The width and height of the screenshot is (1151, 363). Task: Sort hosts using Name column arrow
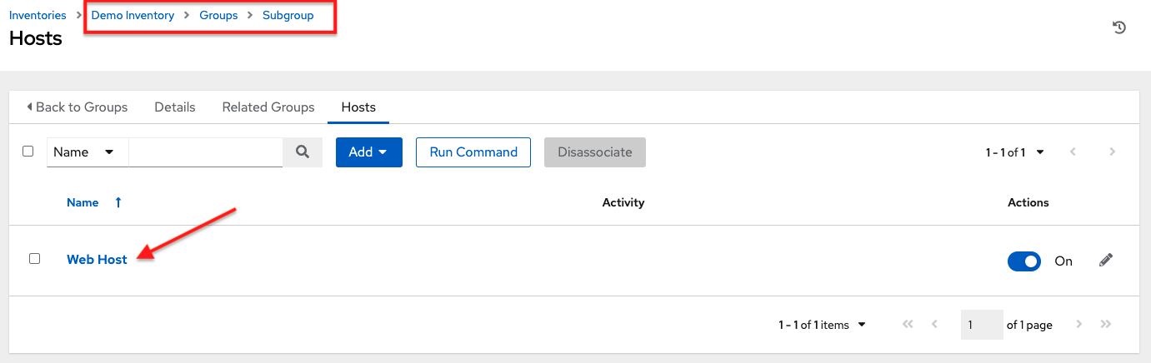(x=118, y=202)
